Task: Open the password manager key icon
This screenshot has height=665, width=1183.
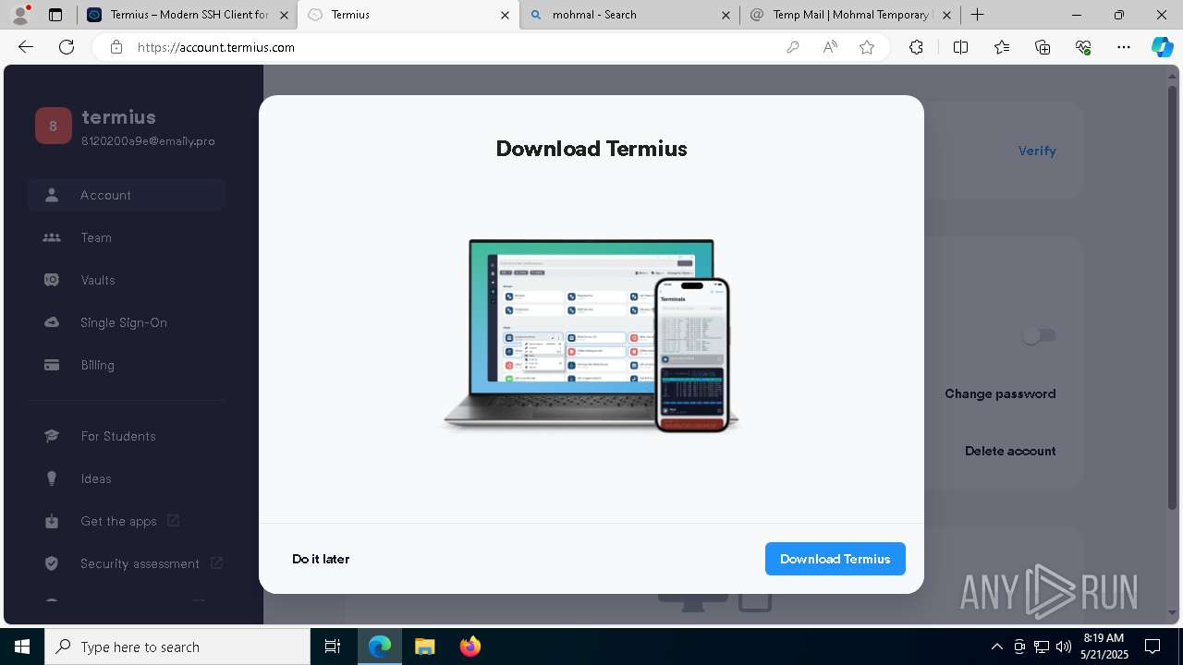Action: tap(792, 47)
